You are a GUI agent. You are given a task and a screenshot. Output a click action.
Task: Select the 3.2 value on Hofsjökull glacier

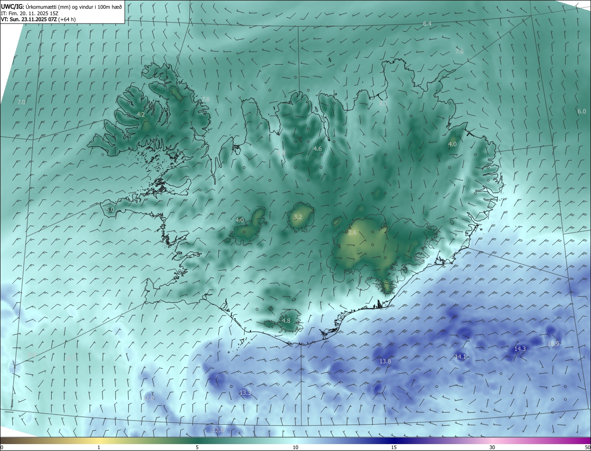tap(298, 217)
